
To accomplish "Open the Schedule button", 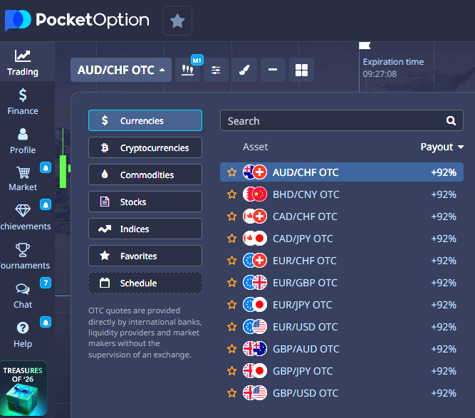I will click(145, 283).
